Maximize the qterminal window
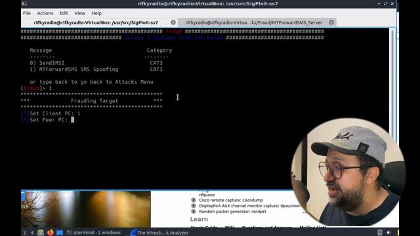This screenshot has height=236, width=420. pos(385,4)
